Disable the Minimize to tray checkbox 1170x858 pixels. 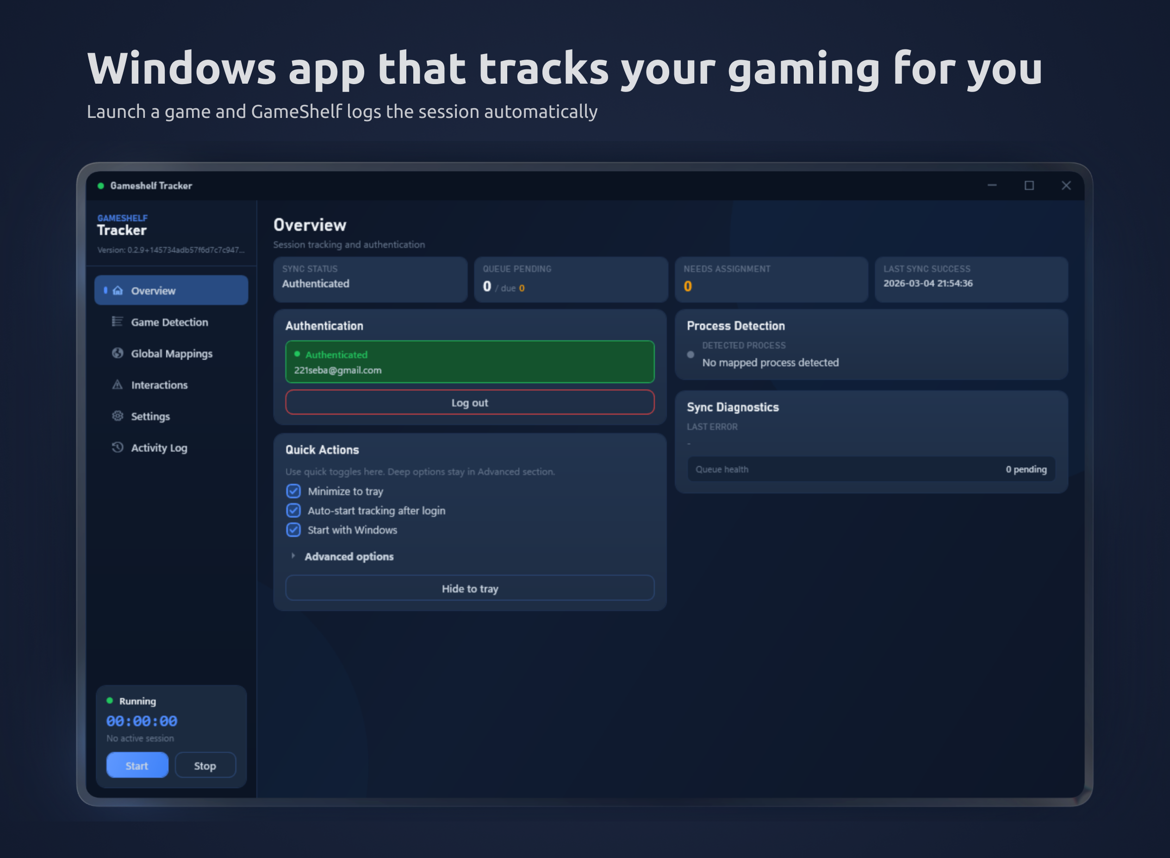[293, 491]
